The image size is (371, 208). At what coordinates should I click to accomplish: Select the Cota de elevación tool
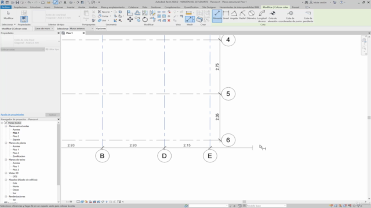click(272, 16)
